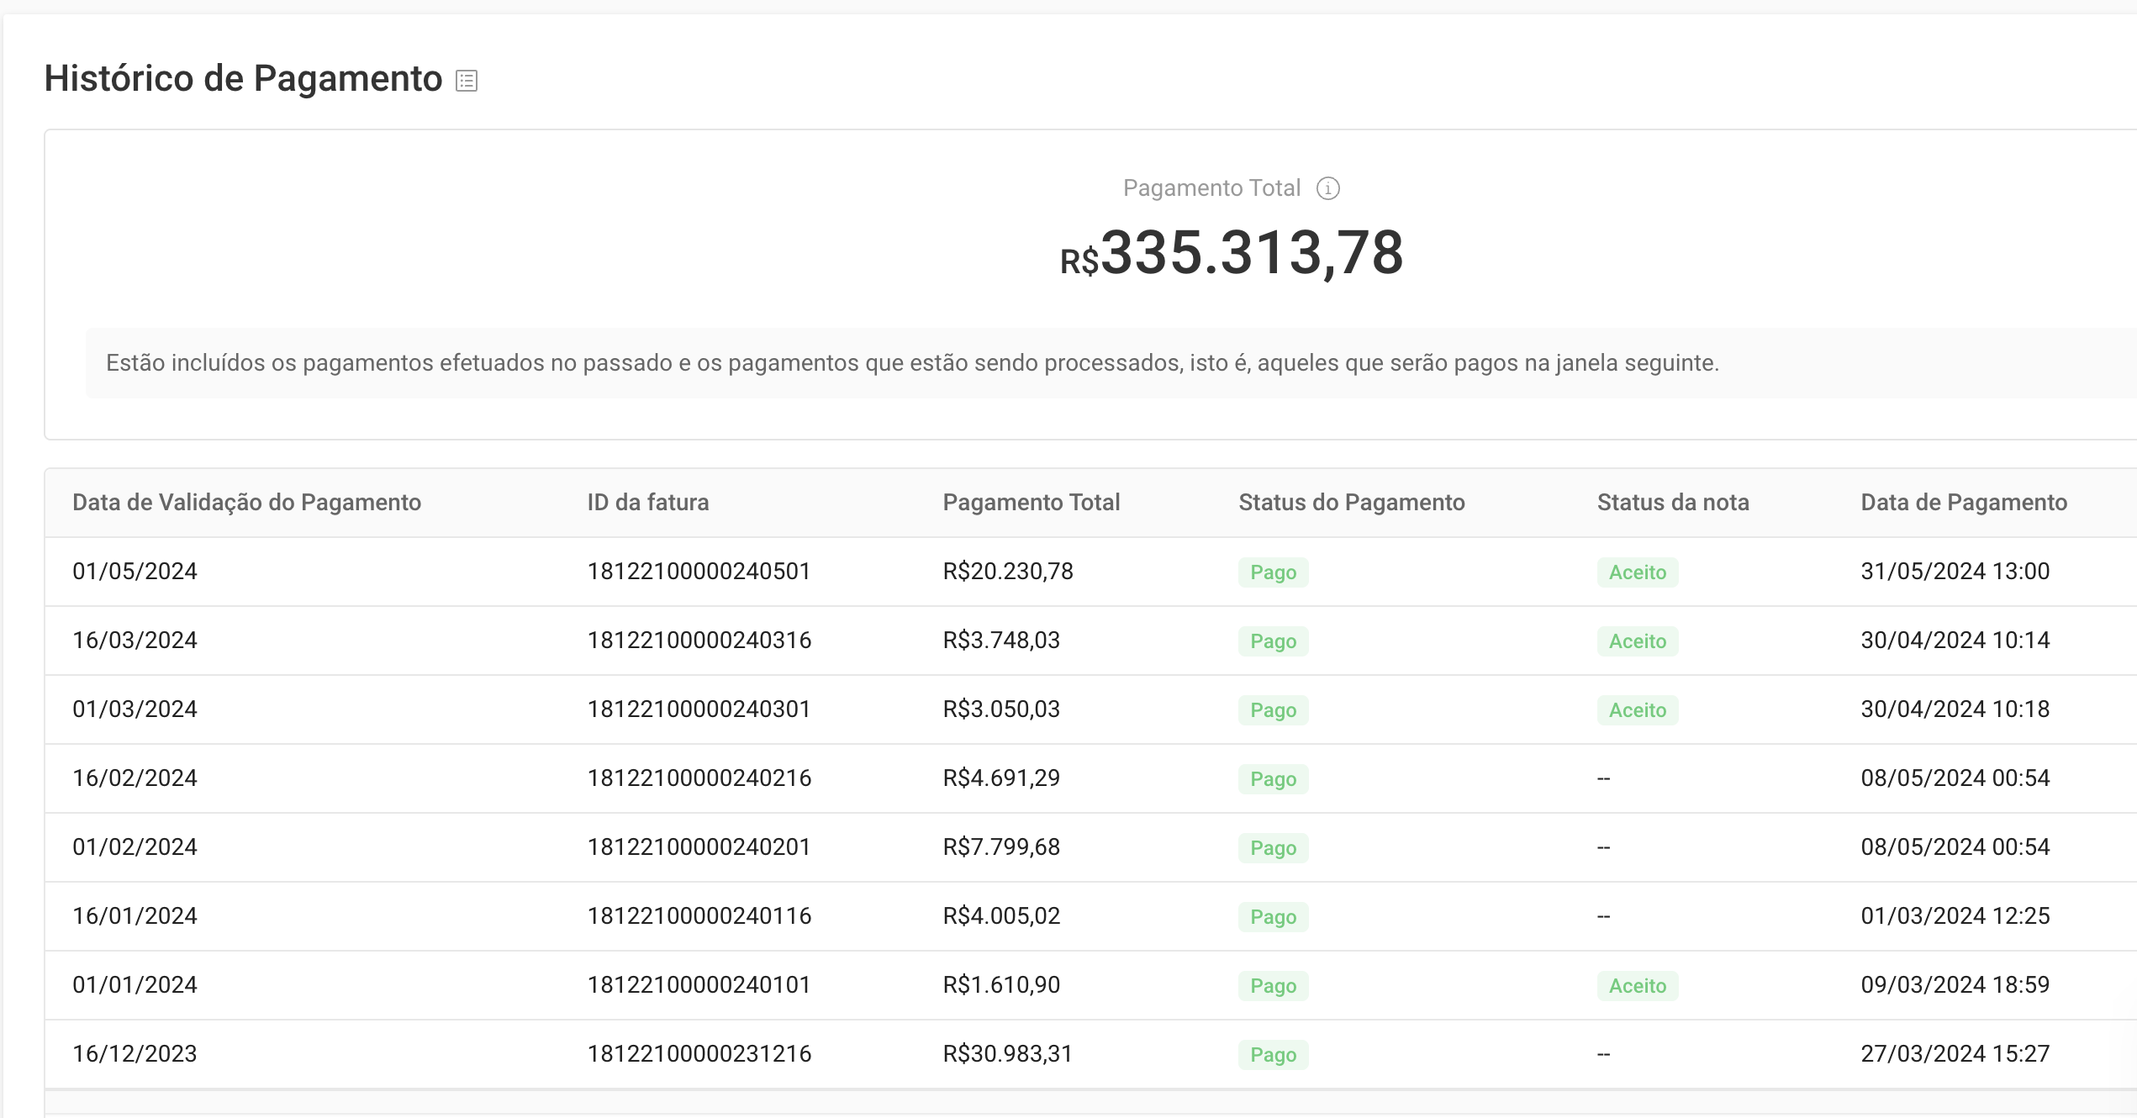This screenshot has height=1118, width=2137.
Task: Click the amount R$7.799,68
Action: 1000,847
